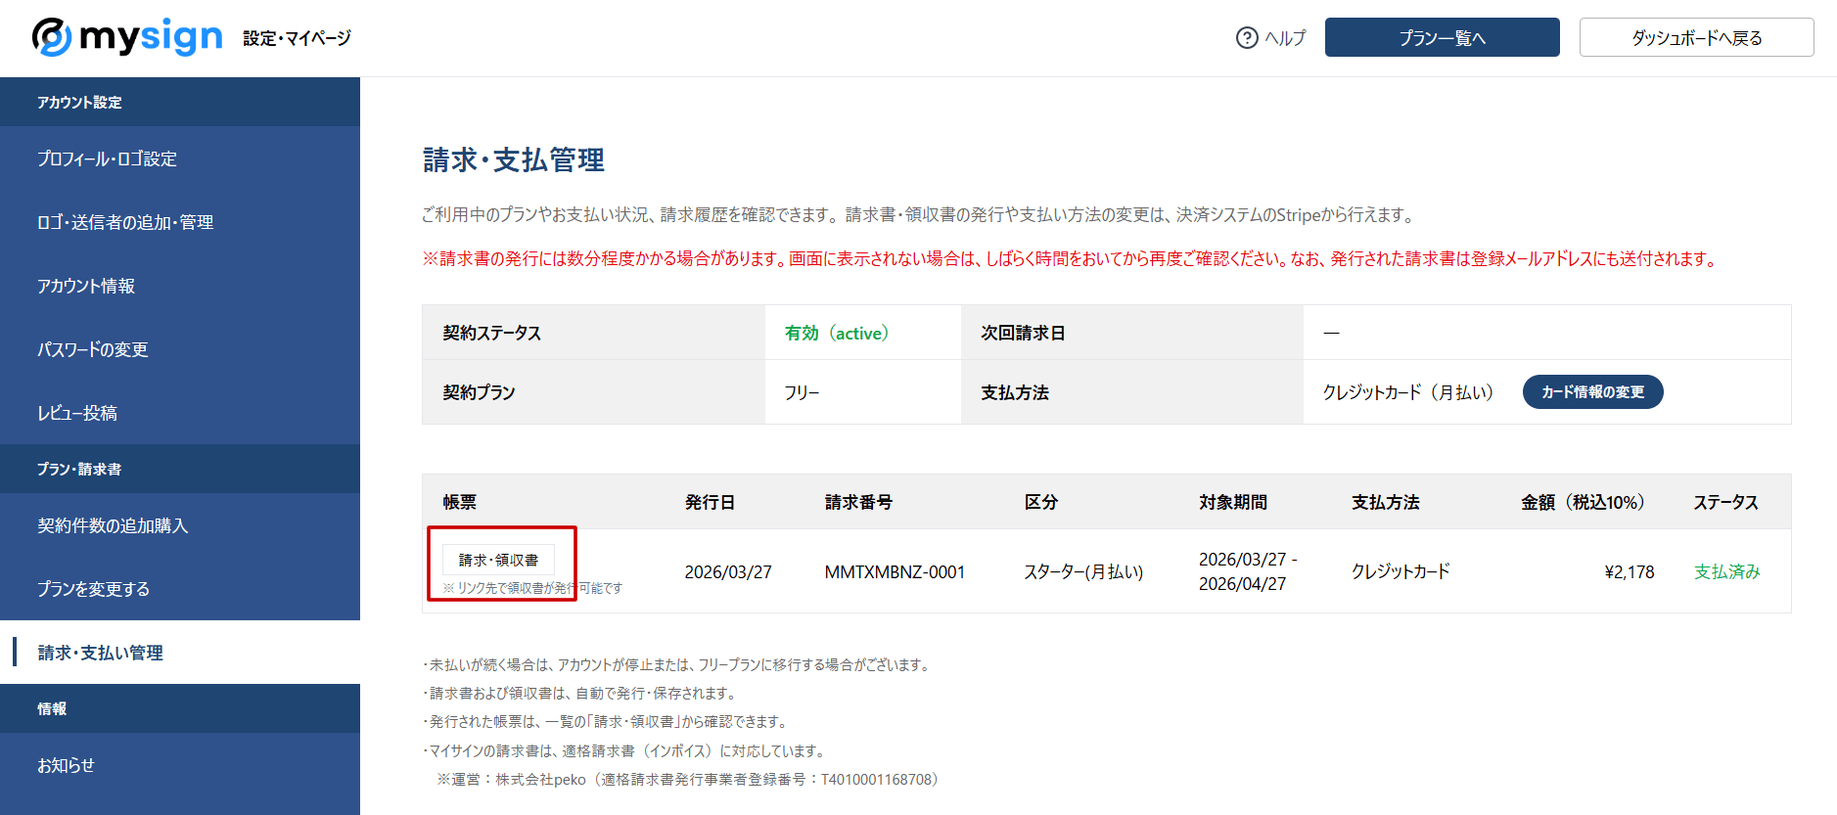Click the クレジットカード cell in invoice row

pyautogui.click(x=1401, y=571)
